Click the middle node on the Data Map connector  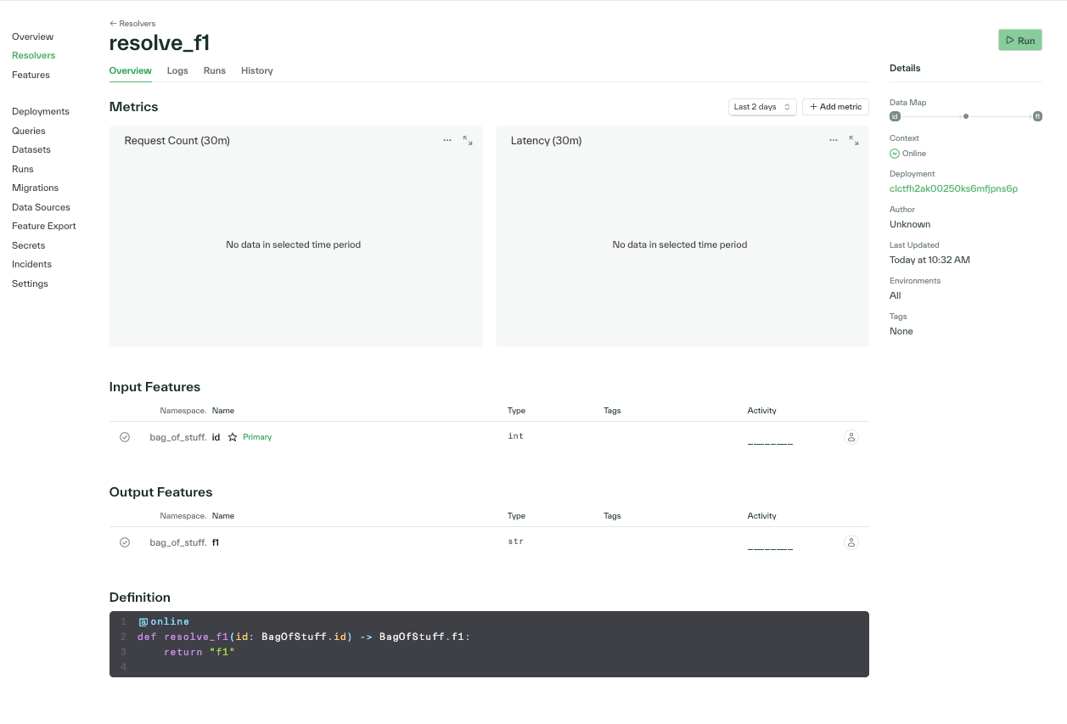tap(965, 116)
